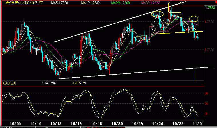Image resolution: width=217 pixels, height=128 pixels.
Task: Click the current price box 1.7683
Action: [210, 8]
